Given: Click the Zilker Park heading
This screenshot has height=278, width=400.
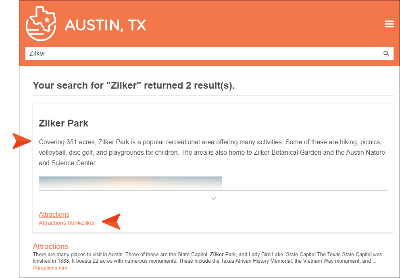Looking at the screenshot, I should pyautogui.click(x=63, y=123).
